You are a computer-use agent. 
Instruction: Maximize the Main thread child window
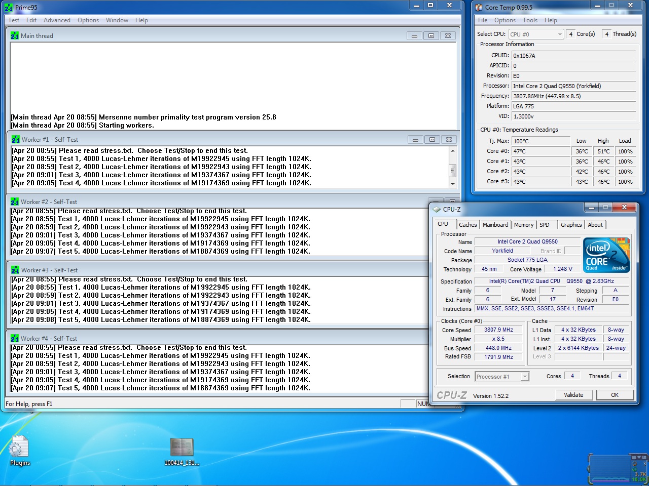pyautogui.click(x=431, y=36)
